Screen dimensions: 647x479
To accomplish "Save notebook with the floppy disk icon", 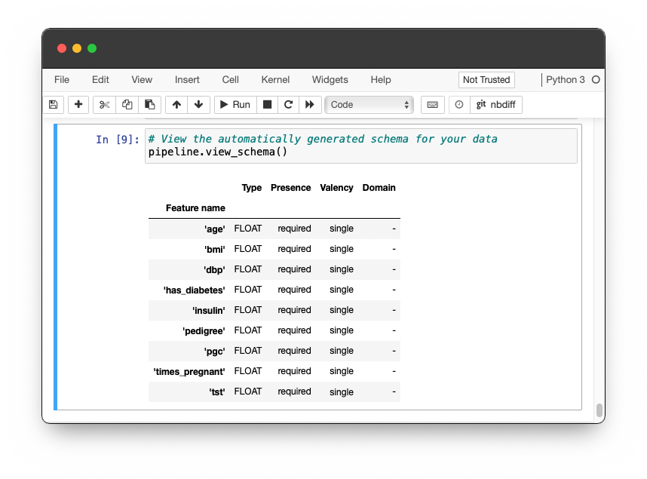I will [54, 104].
